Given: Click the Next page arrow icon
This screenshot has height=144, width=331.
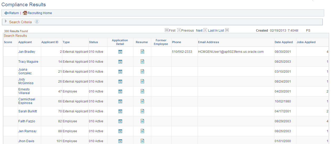Looking at the screenshot, I should pyautogui.click(x=205, y=30).
